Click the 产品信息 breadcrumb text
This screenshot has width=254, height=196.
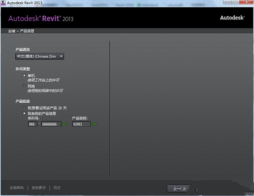27,31
